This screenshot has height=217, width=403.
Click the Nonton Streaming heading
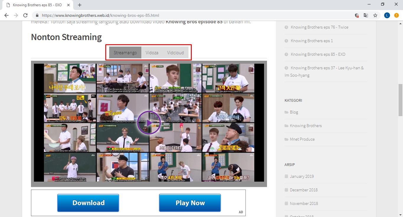pos(66,37)
